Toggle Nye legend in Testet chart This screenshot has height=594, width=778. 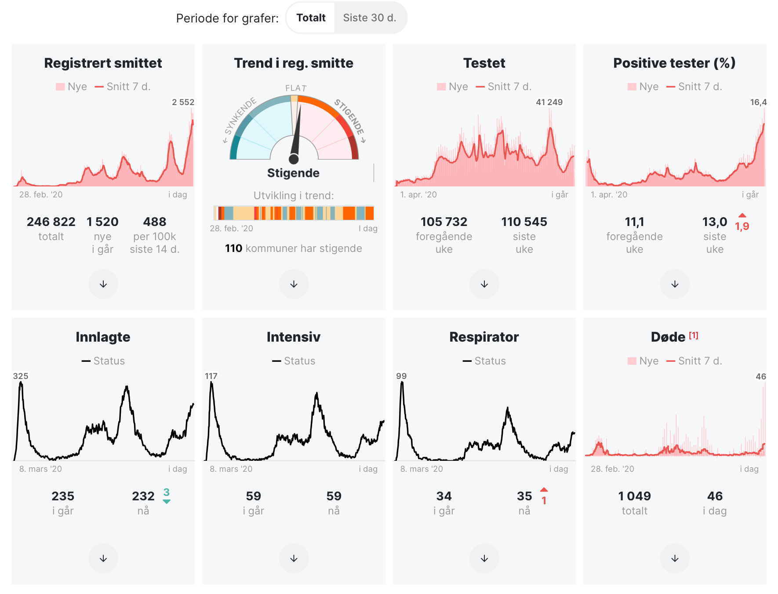click(x=453, y=87)
